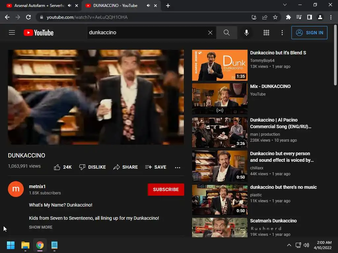The image size is (338, 253).
Task: Open the Mix - DUNKACCINO playlist title
Action: pos(270,86)
